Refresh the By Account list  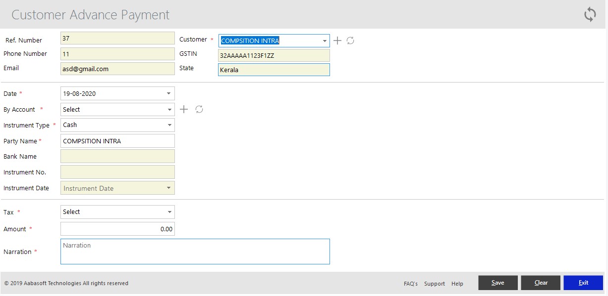(x=199, y=109)
